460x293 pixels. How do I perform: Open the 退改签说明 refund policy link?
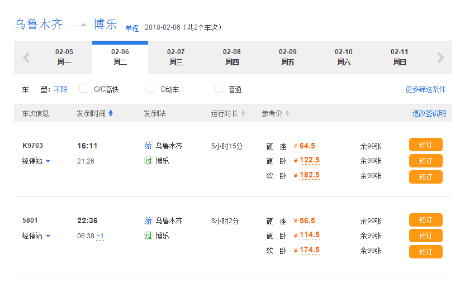[x=429, y=113]
